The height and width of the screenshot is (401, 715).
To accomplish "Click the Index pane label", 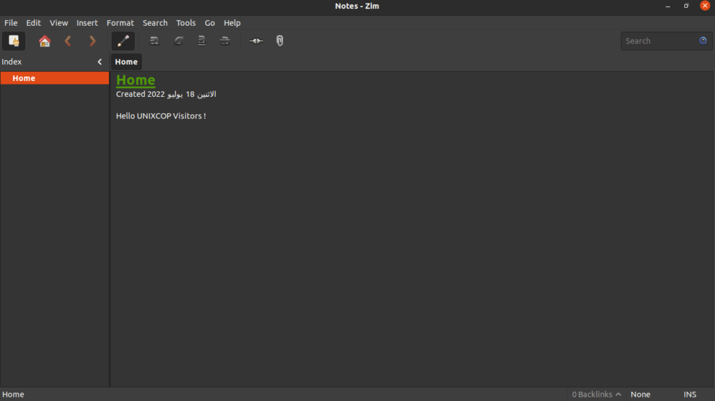I will [12, 62].
